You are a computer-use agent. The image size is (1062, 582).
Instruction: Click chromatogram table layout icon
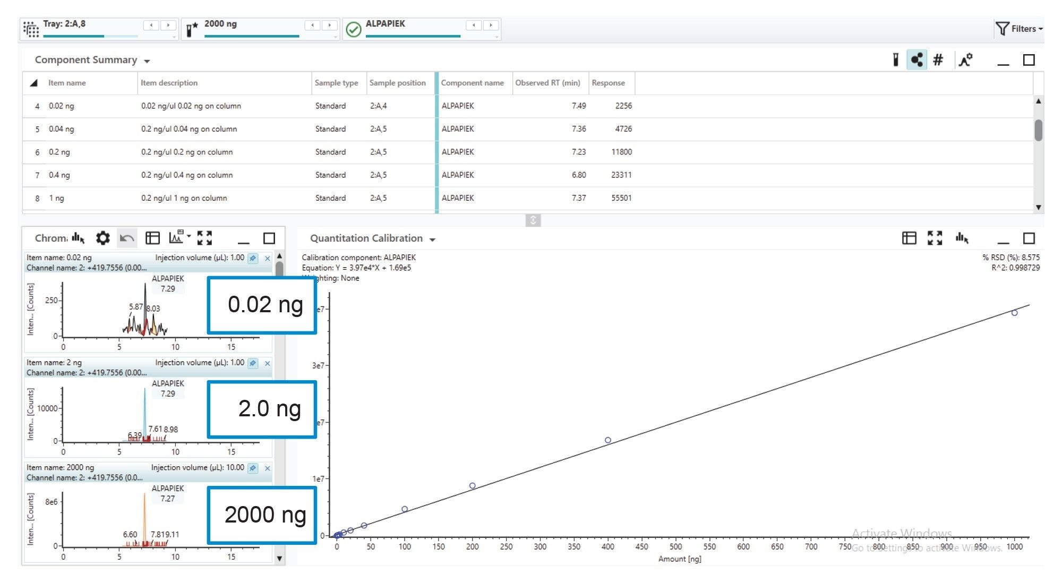click(153, 238)
